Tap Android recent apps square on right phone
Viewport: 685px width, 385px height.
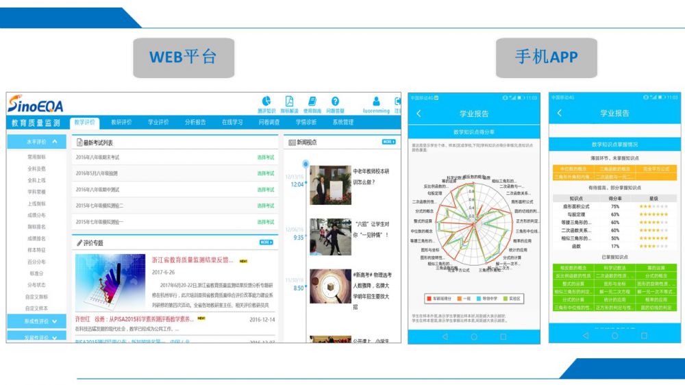click(x=644, y=336)
